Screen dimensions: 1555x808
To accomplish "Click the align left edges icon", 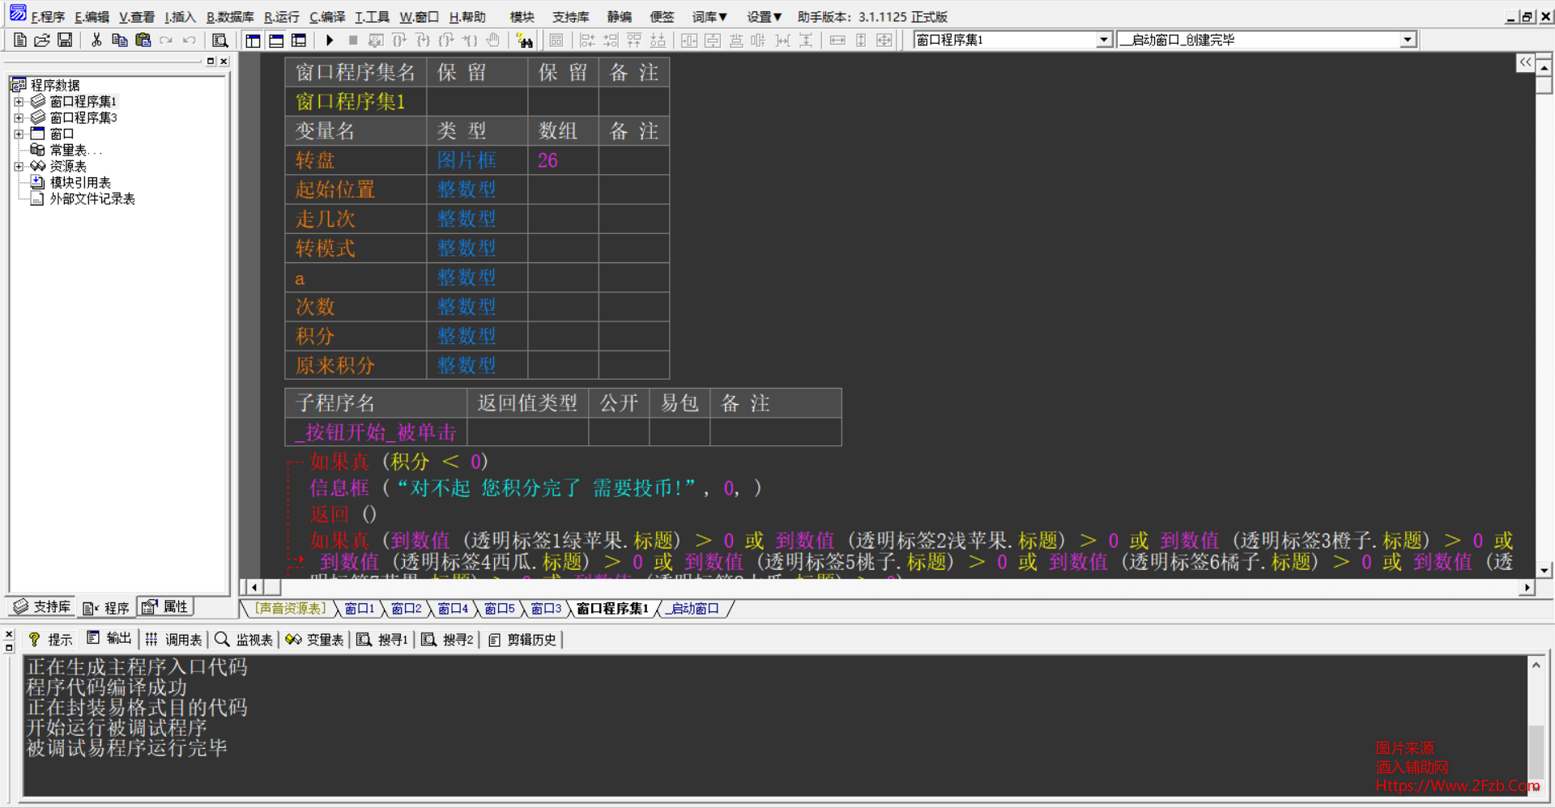I will pos(587,40).
